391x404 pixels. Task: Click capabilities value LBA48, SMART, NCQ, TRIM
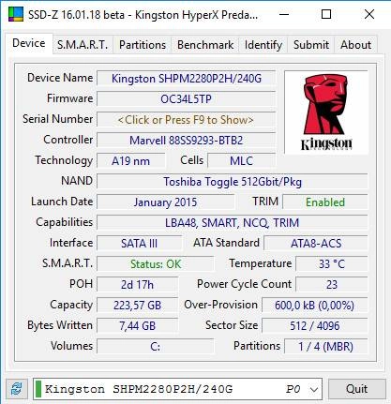click(233, 223)
